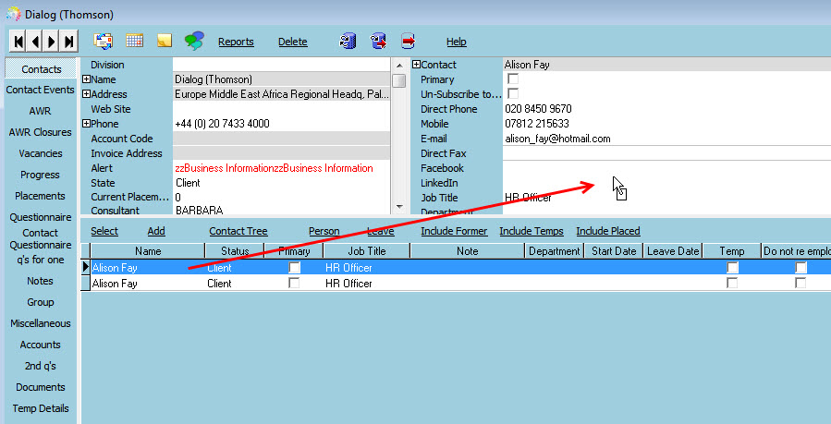Click the yellow sticky note icon
Image resolution: width=831 pixels, height=424 pixels.
(x=165, y=41)
